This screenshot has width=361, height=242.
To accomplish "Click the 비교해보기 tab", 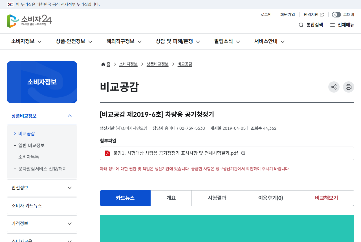I will click(x=327, y=198).
